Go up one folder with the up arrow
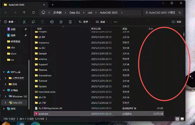This screenshot has width=195, height=125. click(24, 12)
